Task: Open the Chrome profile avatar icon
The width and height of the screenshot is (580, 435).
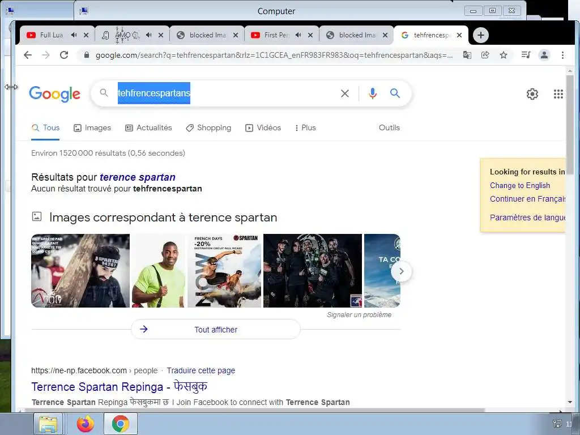Action: point(544,55)
